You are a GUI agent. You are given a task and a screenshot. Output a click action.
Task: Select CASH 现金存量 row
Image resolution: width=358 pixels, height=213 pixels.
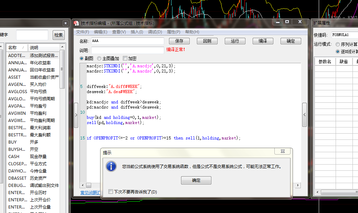(x=33, y=157)
